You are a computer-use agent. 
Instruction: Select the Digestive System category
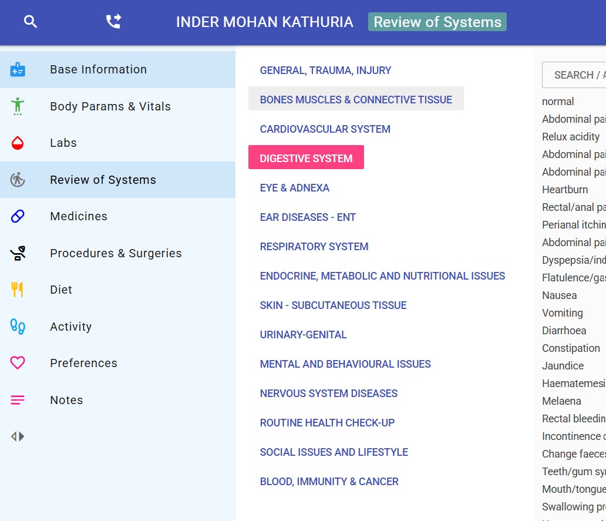[x=306, y=158]
